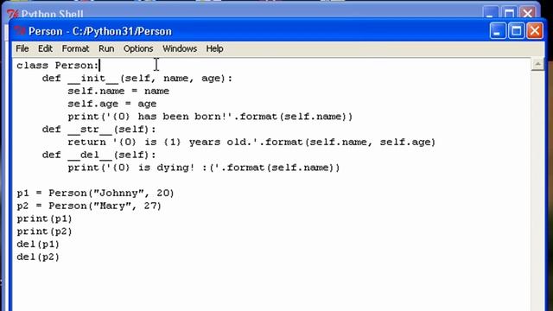Click the 'p1 = Person("Johnny", 20)' line
The height and width of the screenshot is (311, 553).
pos(95,193)
